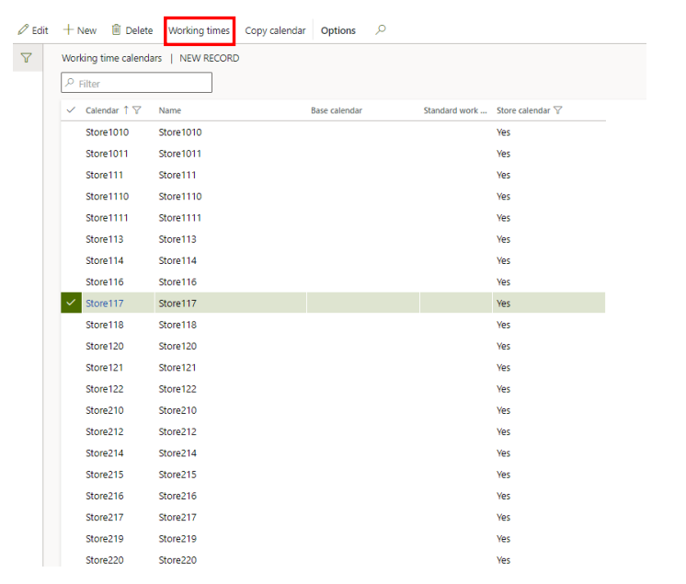The width and height of the screenshot is (686, 584).
Task: Toggle the select-all checkmark in grid header
Action: (72, 110)
